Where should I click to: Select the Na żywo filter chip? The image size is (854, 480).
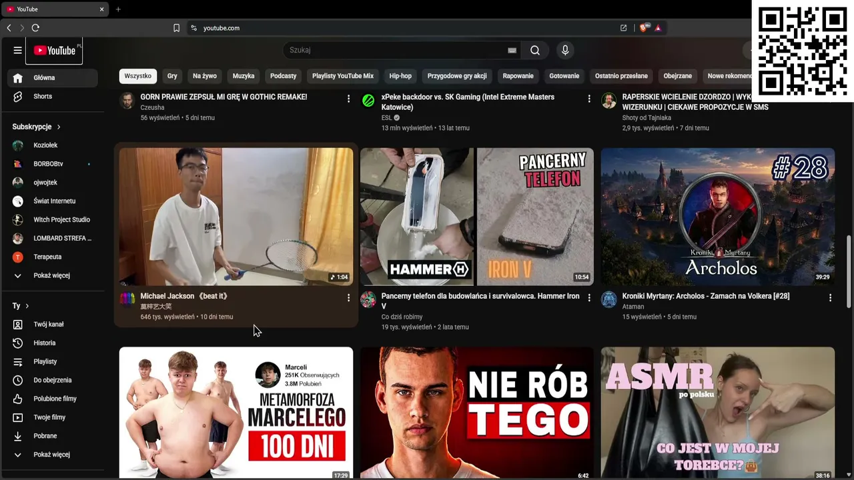205,76
